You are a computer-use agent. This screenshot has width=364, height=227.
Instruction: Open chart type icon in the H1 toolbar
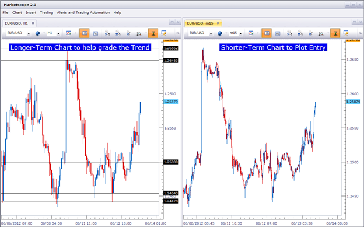click(x=68, y=33)
